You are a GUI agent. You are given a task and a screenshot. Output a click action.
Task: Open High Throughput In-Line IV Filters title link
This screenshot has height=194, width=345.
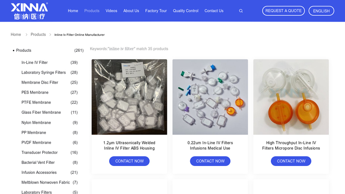click(291, 146)
